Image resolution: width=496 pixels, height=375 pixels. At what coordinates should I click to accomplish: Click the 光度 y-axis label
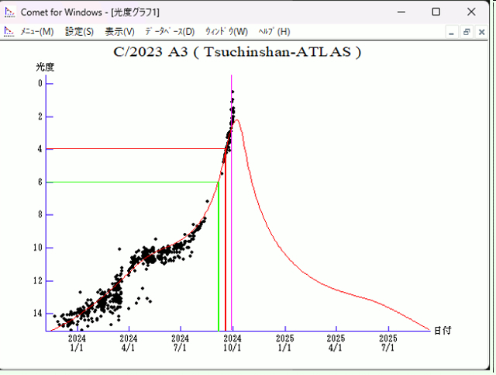coord(45,67)
